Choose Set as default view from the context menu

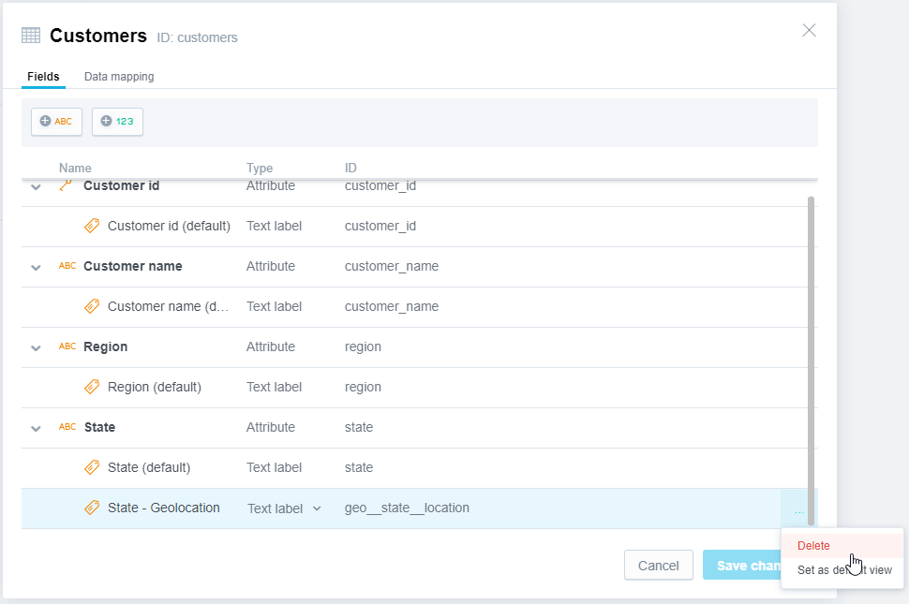(842, 569)
